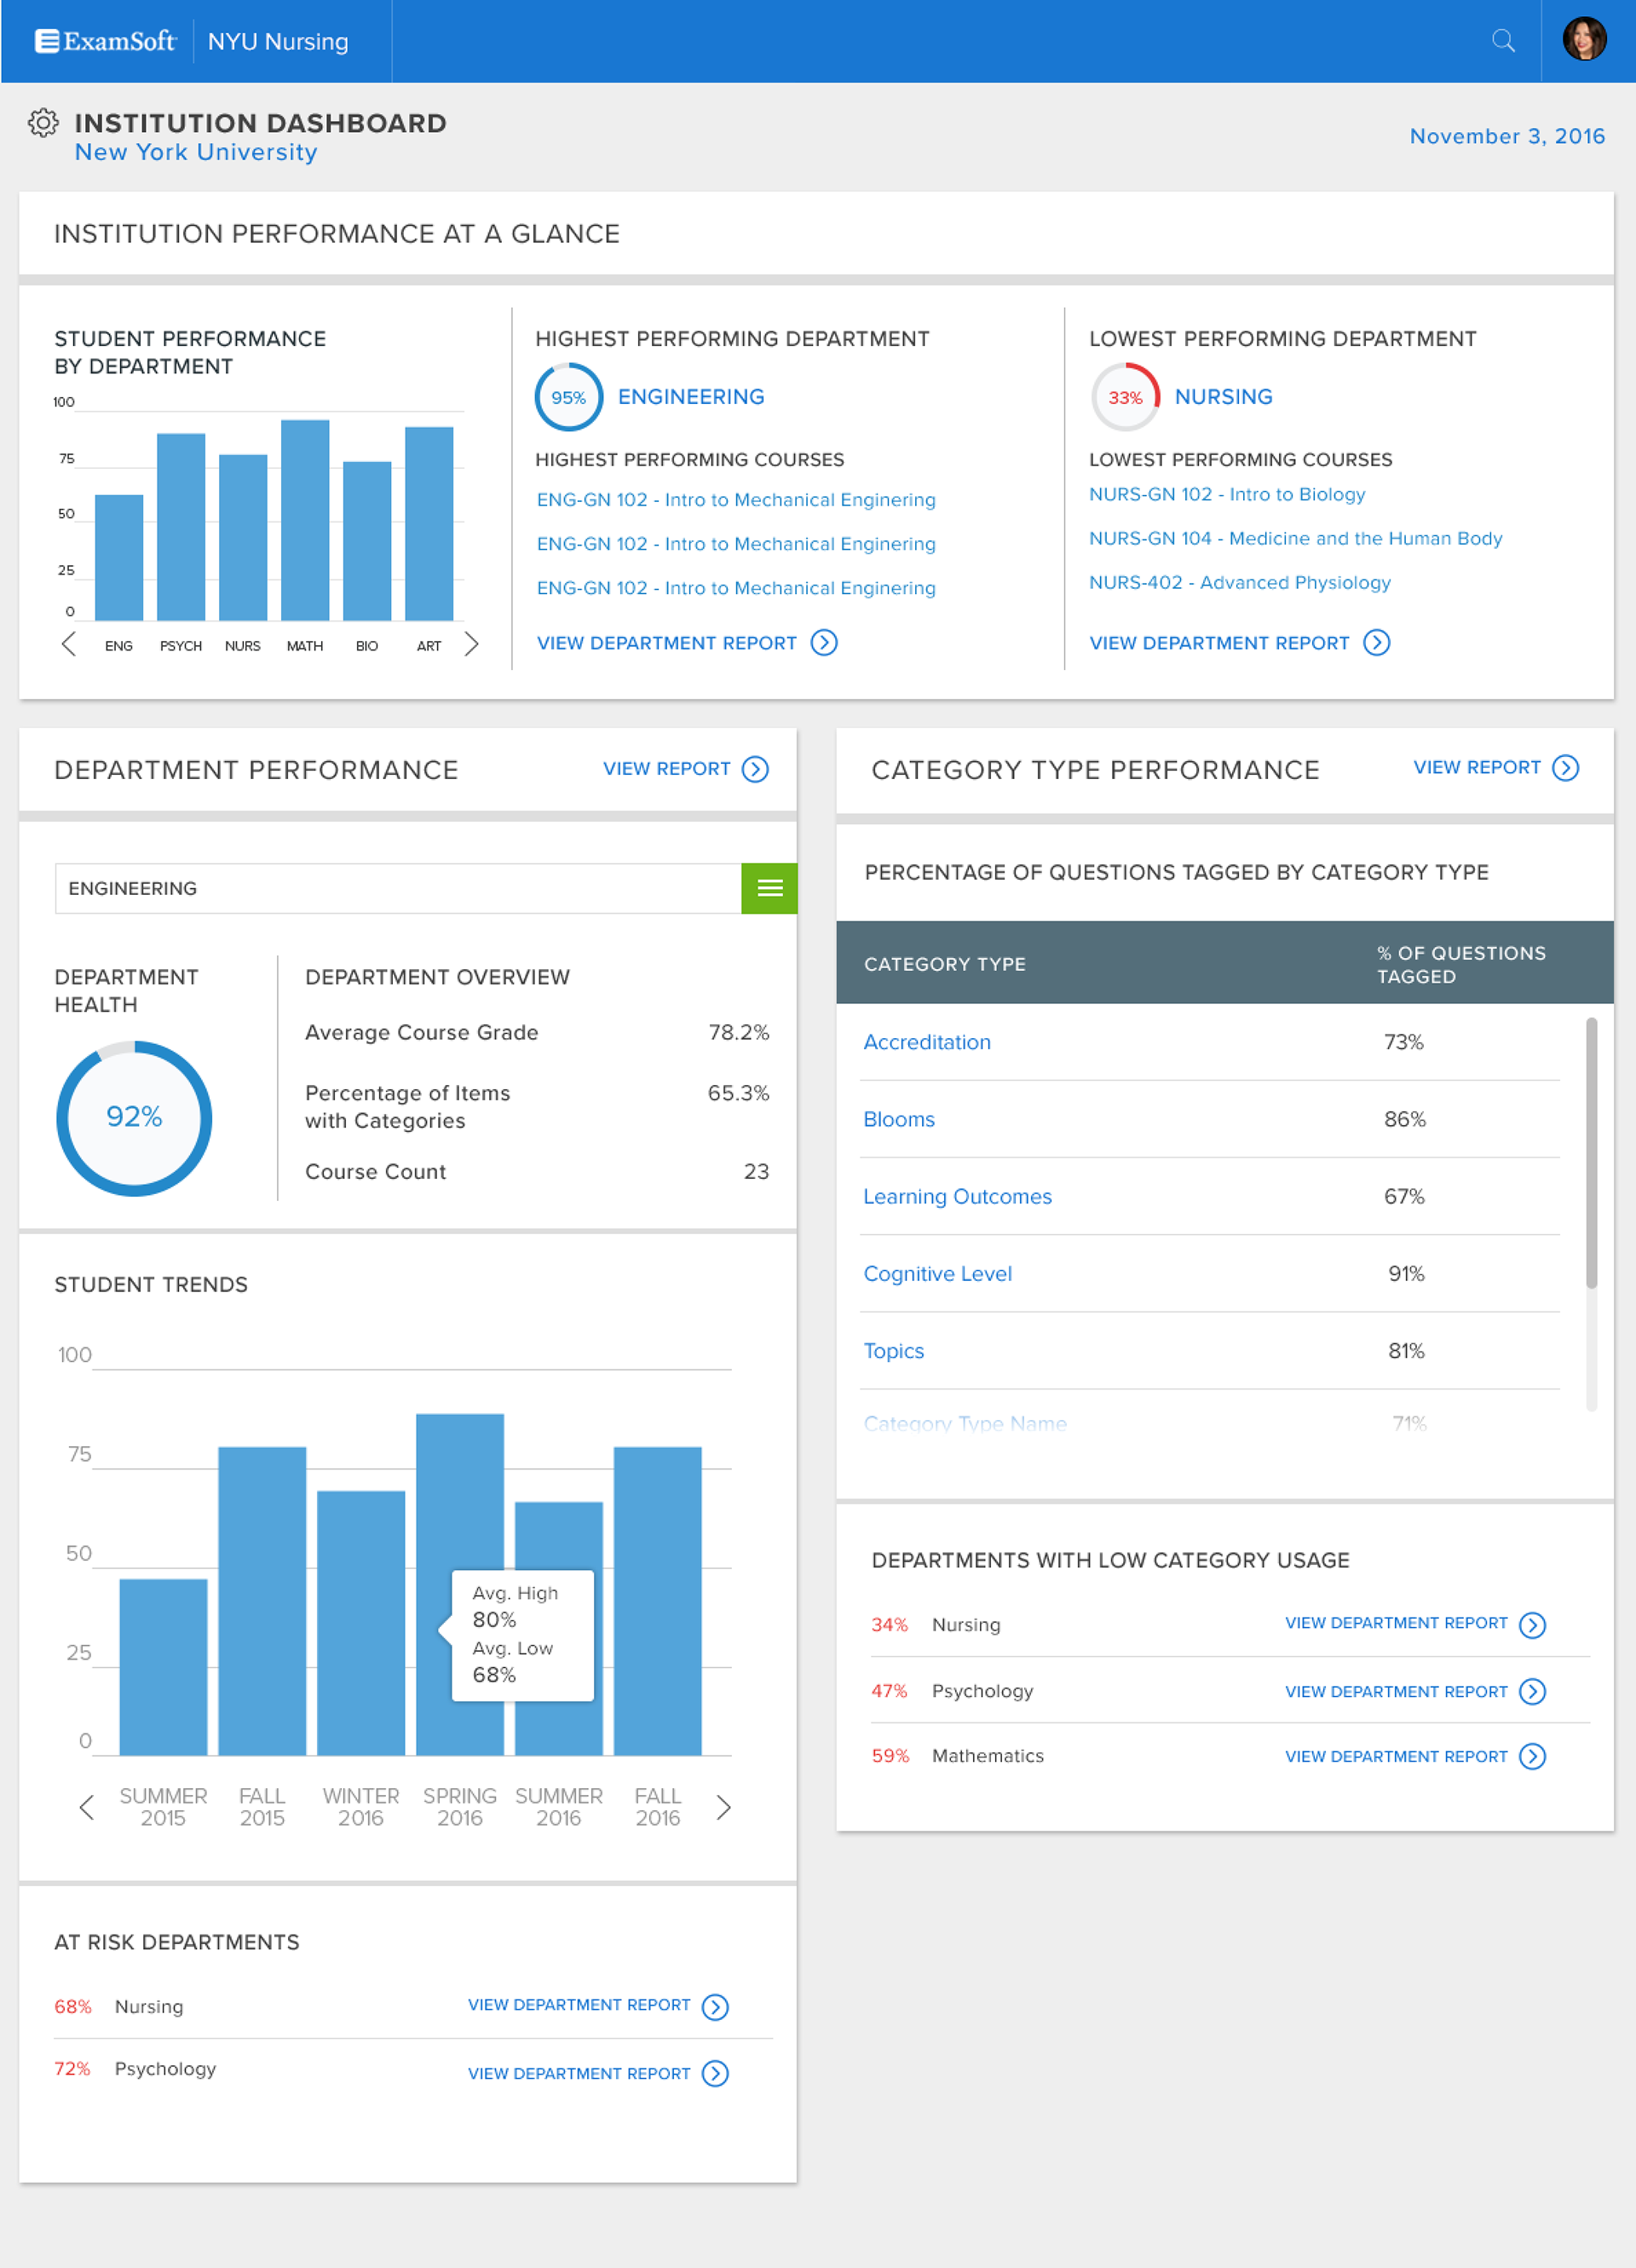Click the Spring 2016 bar in Student Trends

pyautogui.click(x=460, y=1584)
